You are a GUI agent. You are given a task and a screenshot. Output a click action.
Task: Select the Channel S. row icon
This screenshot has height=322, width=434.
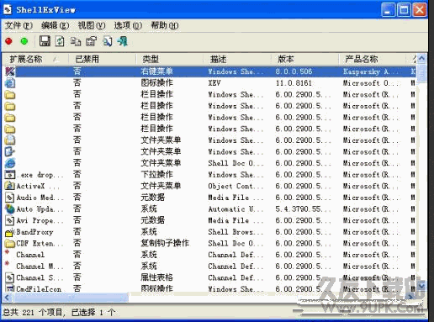pyautogui.click(x=10, y=277)
